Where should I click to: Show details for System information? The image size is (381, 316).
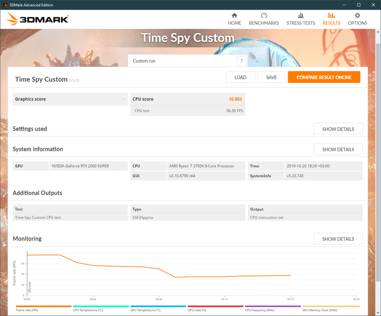338,150
